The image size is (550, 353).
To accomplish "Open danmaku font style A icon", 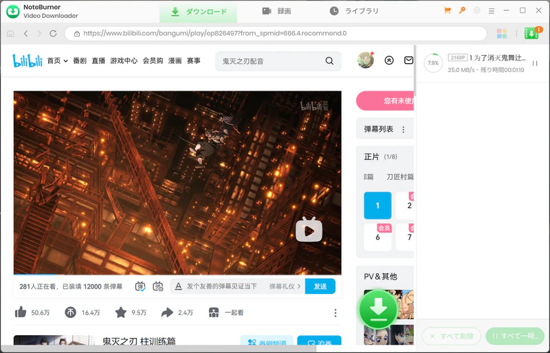I will tap(178, 286).
